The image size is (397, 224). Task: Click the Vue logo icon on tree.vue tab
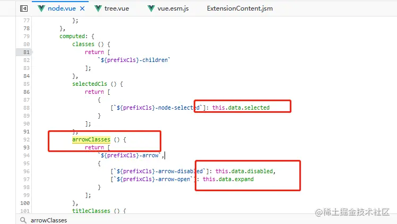[x=98, y=8]
